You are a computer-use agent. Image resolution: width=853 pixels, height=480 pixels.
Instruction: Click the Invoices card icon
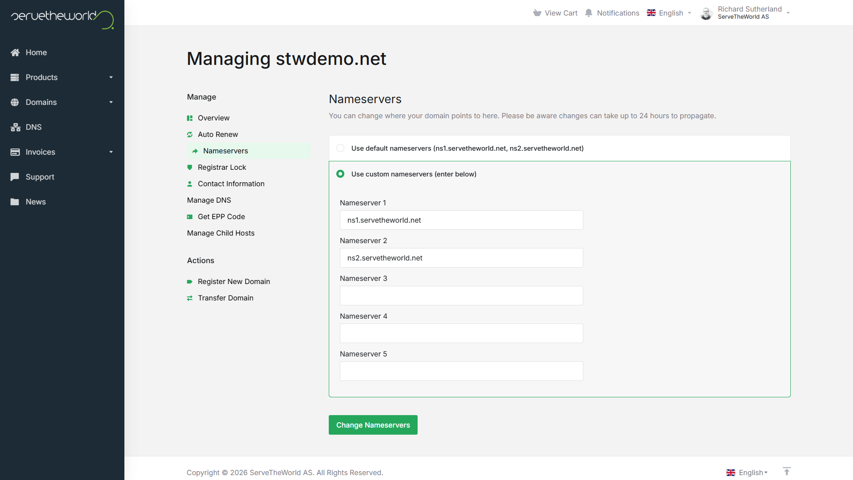15,152
